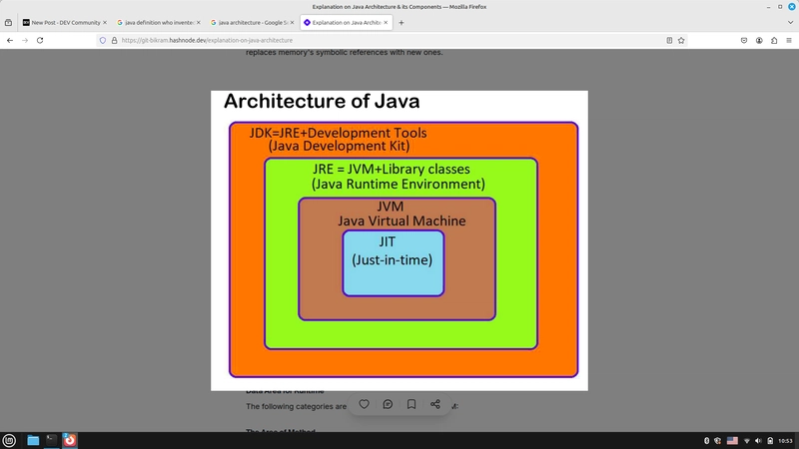
Task: Bookmark this page with the star icon
Action: coord(681,40)
